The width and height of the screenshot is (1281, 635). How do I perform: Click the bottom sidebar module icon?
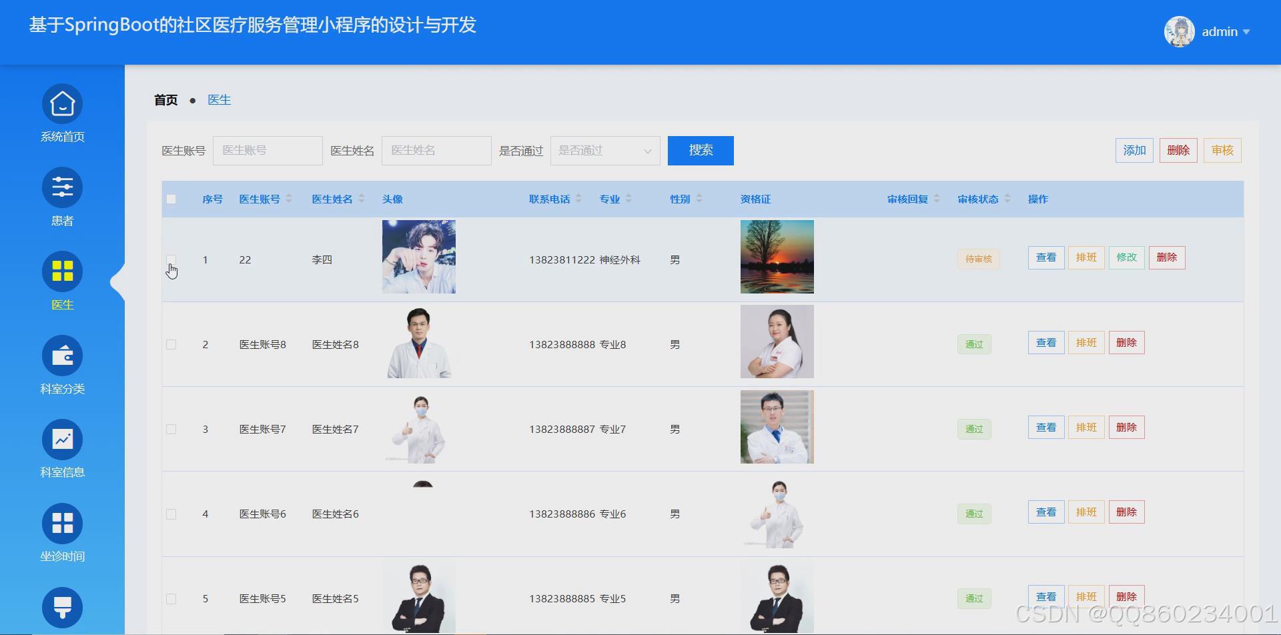click(x=62, y=607)
